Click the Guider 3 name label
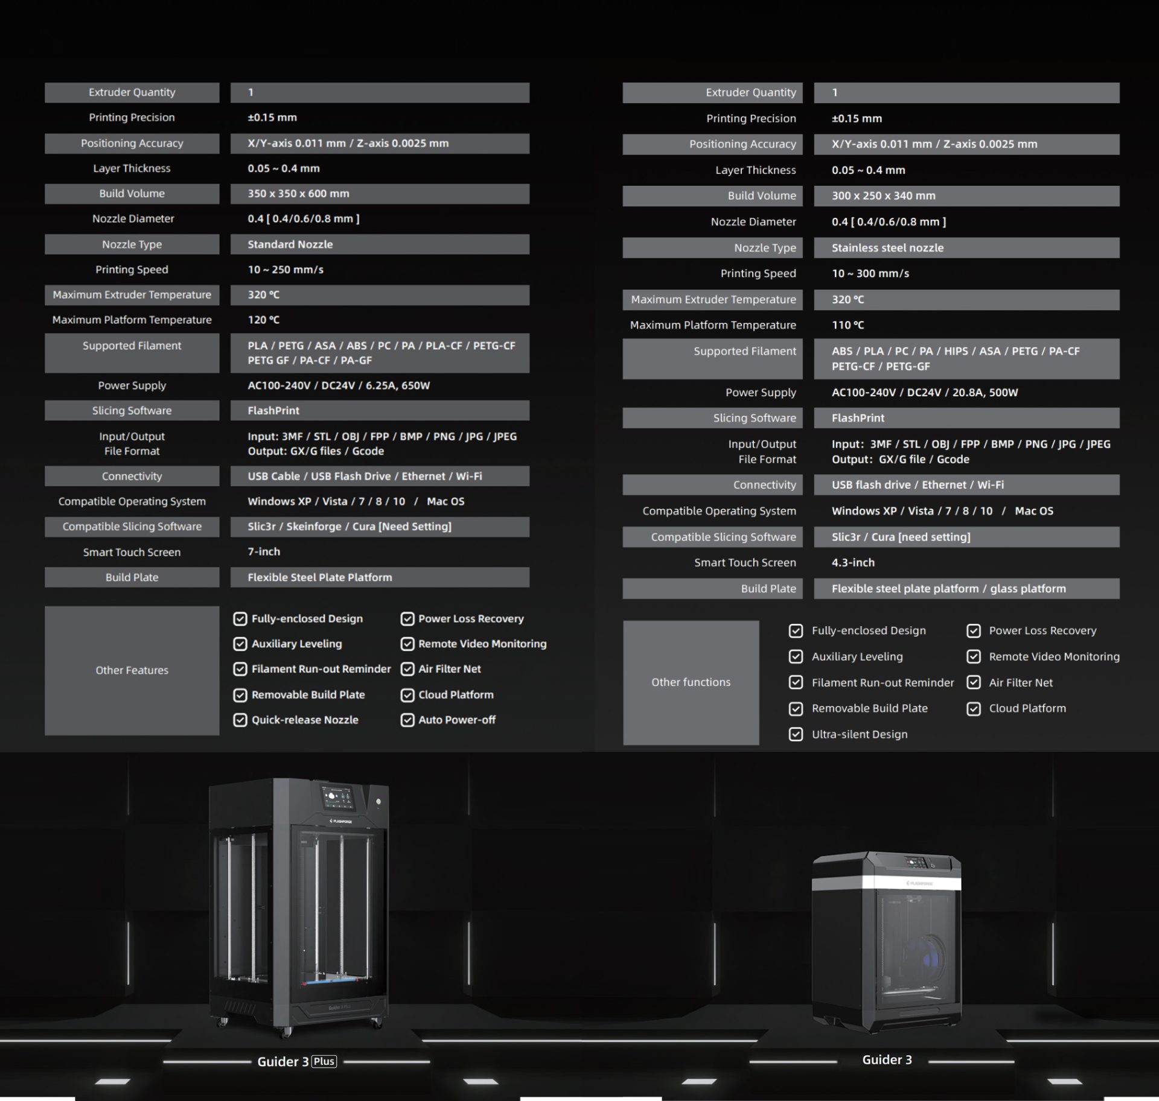Image resolution: width=1159 pixels, height=1101 pixels. 887,1059
